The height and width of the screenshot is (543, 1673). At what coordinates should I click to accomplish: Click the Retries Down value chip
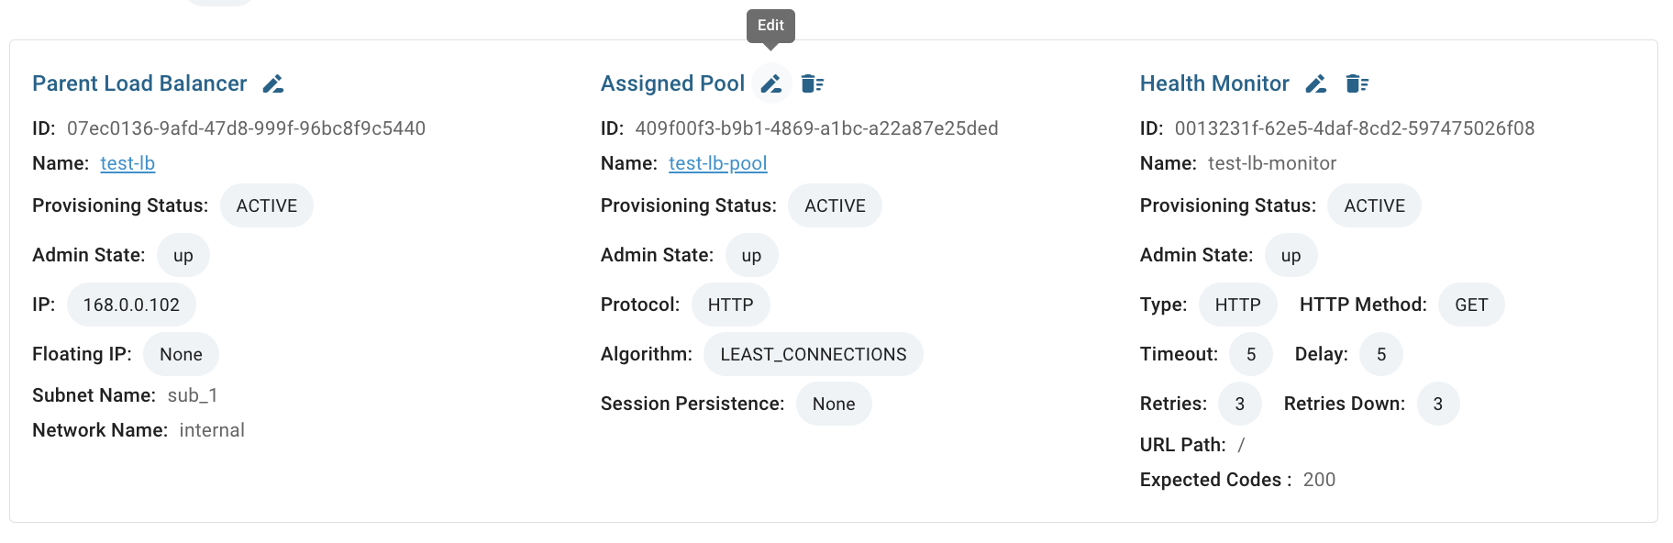(1438, 404)
